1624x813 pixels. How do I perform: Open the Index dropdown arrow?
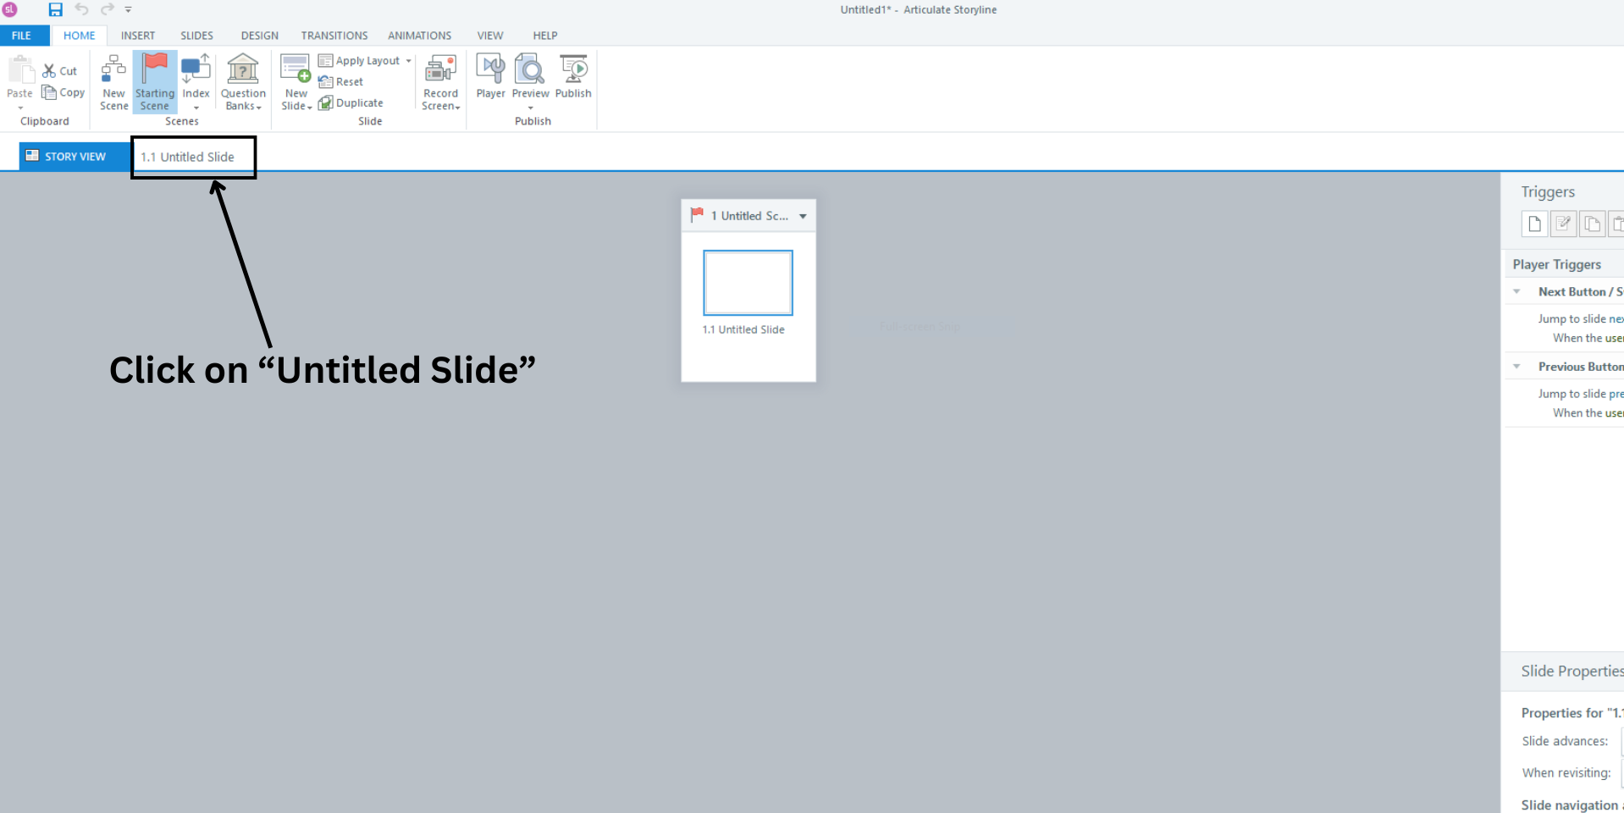coord(196,108)
